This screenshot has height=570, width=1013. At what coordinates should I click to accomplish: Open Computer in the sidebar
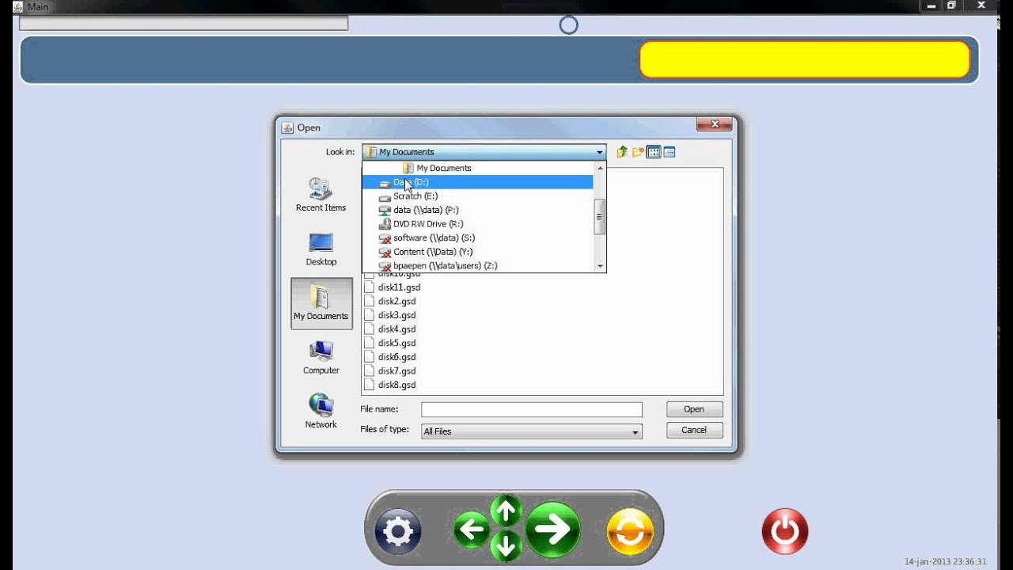click(x=321, y=358)
